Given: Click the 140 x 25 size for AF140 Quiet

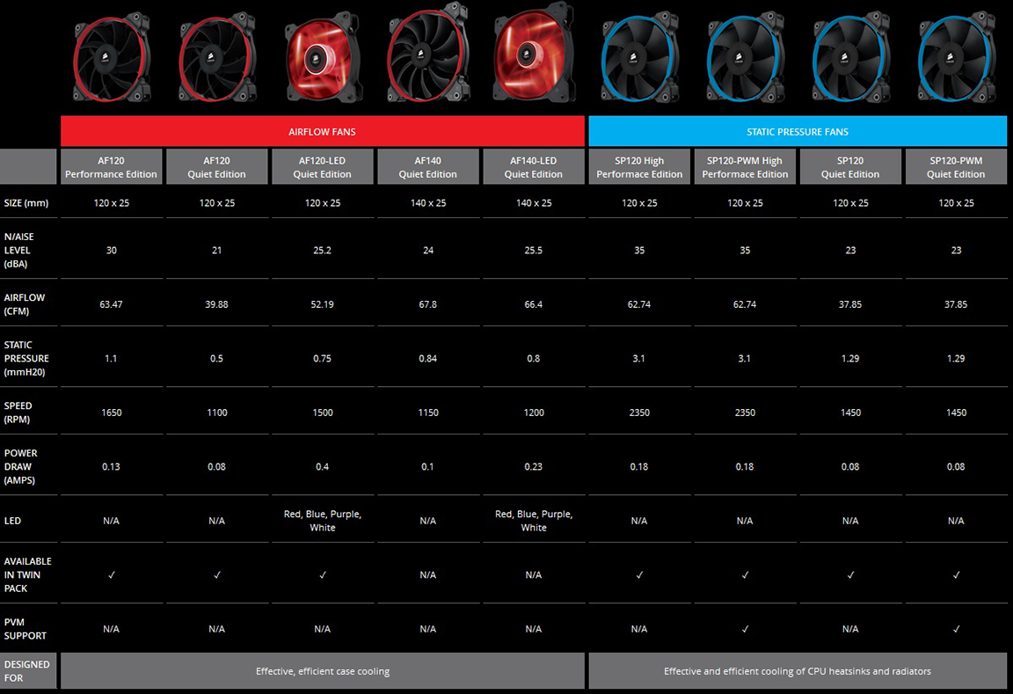Looking at the screenshot, I should click(x=428, y=203).
